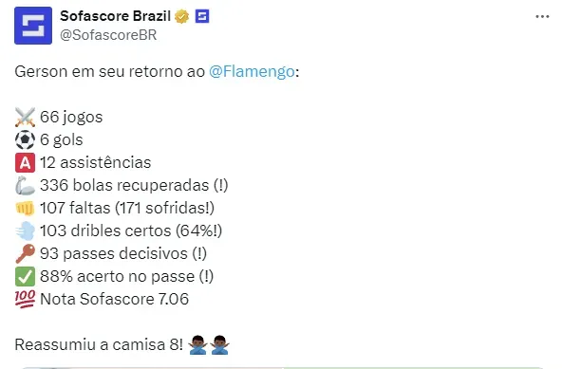Click the green check mark emoji

(25, 276)
